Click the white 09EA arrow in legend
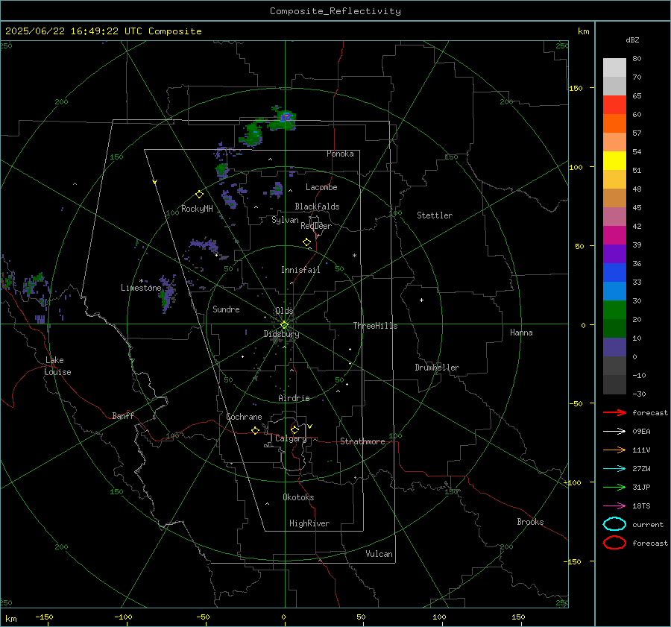Screen dimensions: 671x627 tap(614, 431)
